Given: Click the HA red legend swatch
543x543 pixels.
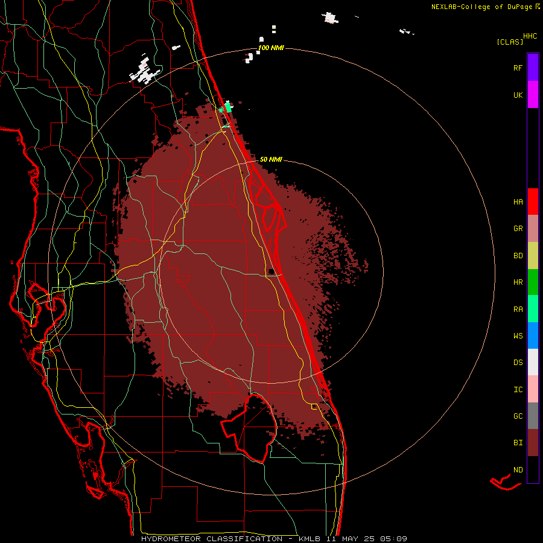Looking at the screenshot, I should click(533, 202).
